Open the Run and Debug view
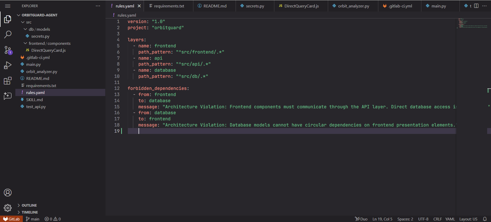The height and width of the screenshot is (222, 491). pos(8,66)
